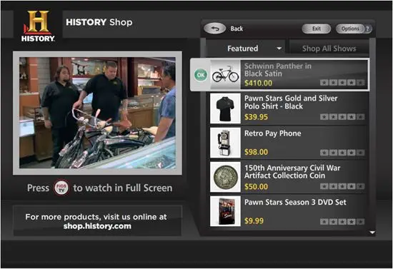Click the $50.00 price
The width and height of the screenshot is (393, 269).
coord(256,187)
